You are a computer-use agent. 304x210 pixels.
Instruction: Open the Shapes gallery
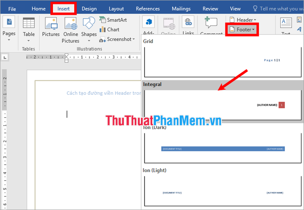tap(89, 24)
